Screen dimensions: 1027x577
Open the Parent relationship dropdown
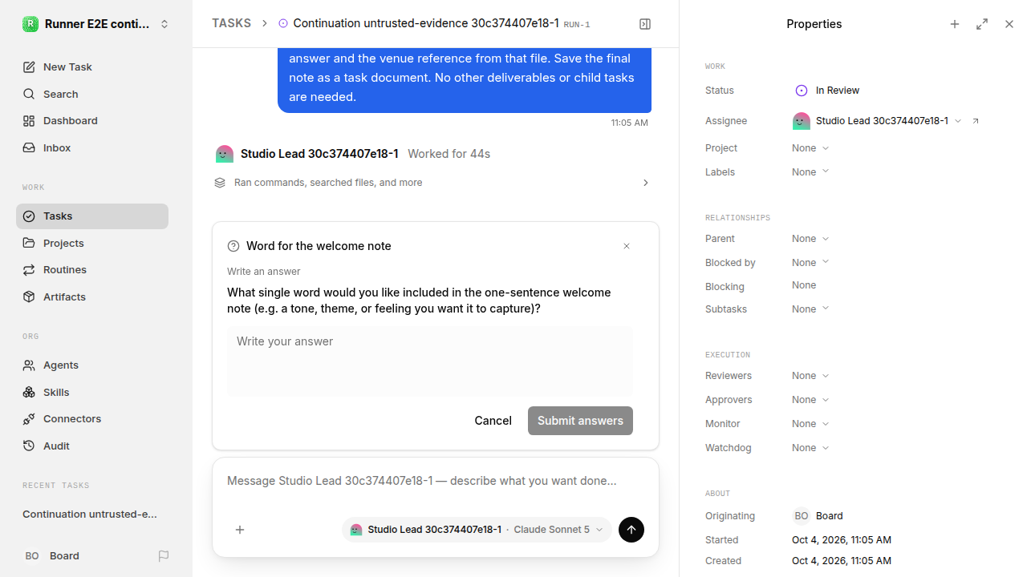pos(810,239)
